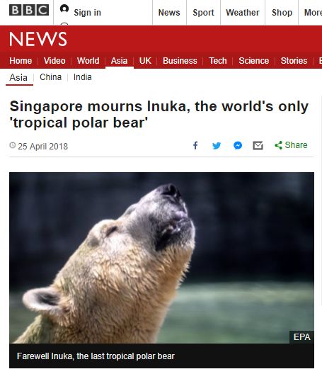Click the BBC logo
The width and height of the screenshot is (322, 374).
(x=29, y=10)
